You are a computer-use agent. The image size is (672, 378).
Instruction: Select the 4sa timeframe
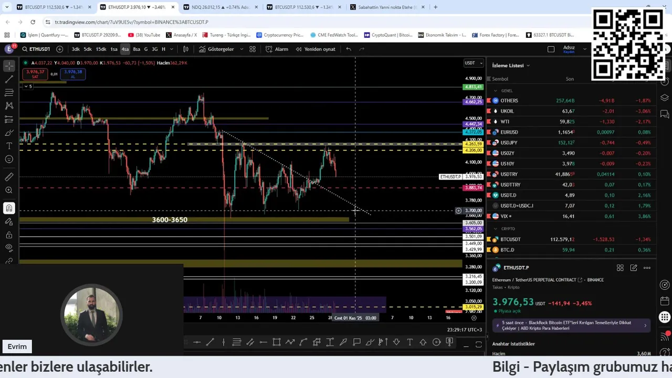click(x=125, y=49)
